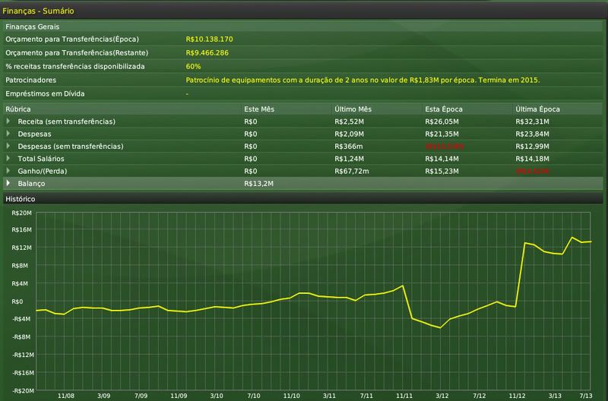Expand the Receita (sem transferências) row arrow

(9, 122)
